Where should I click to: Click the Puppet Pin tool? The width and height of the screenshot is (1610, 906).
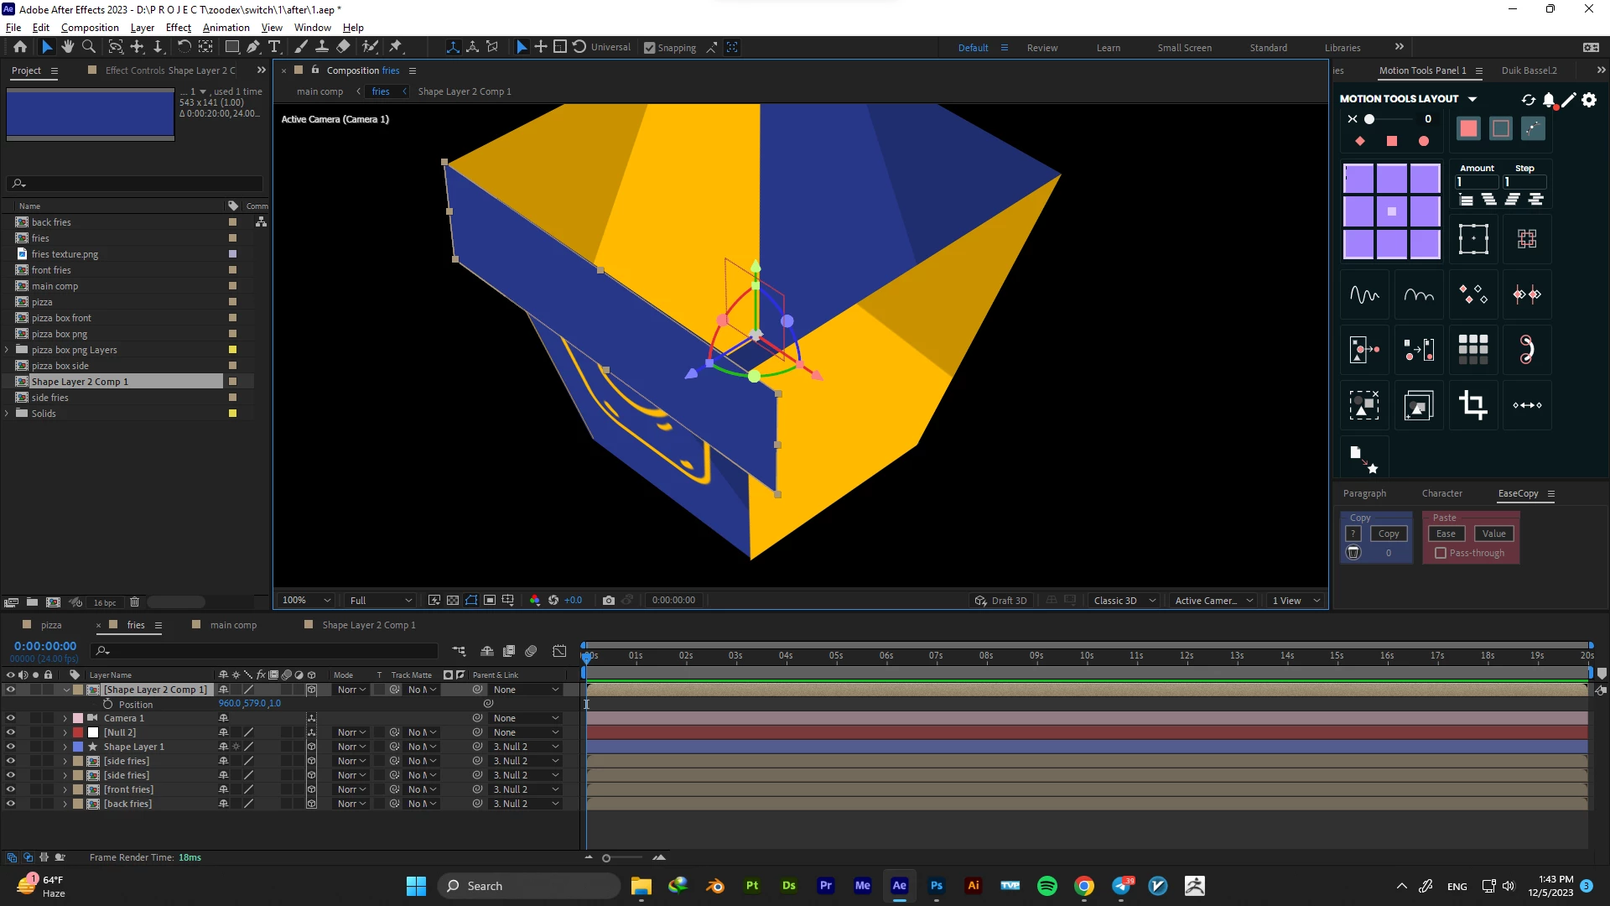pyautogui.click(x=396, y=47)
